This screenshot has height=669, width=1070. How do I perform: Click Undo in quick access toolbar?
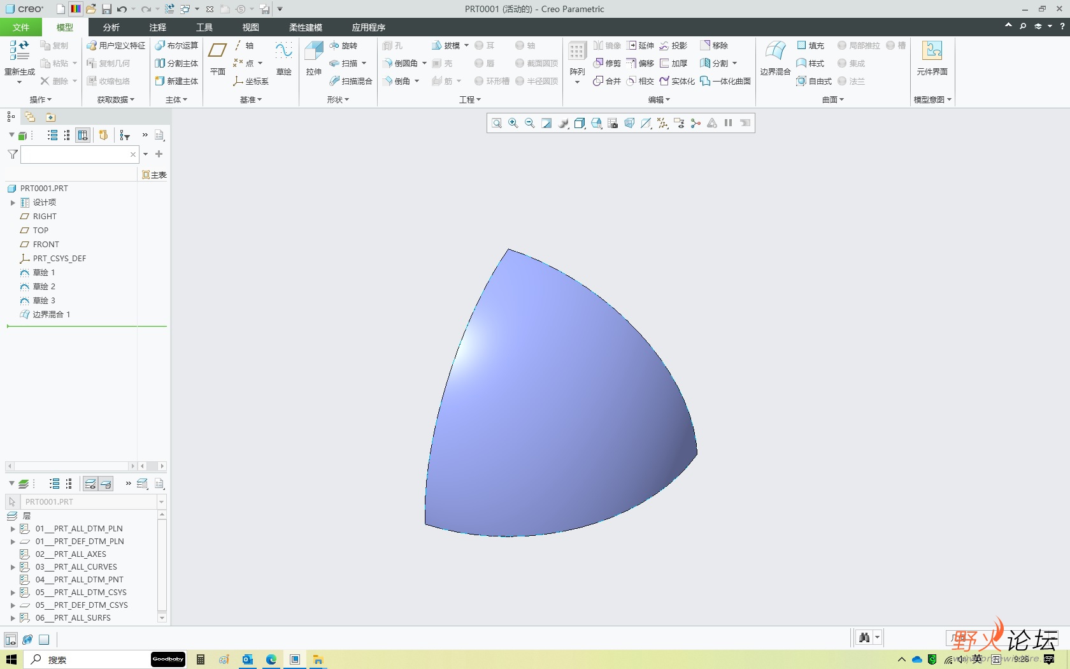click(x=122, y=9)
